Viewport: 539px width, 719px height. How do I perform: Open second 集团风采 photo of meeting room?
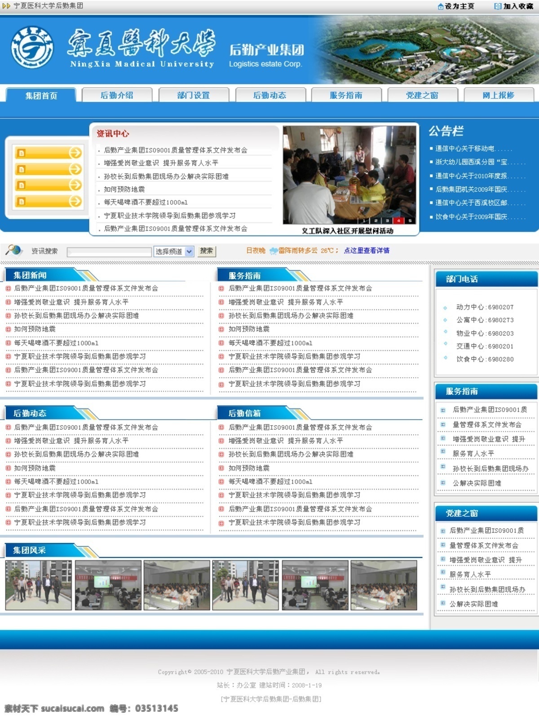coord(108,585)
